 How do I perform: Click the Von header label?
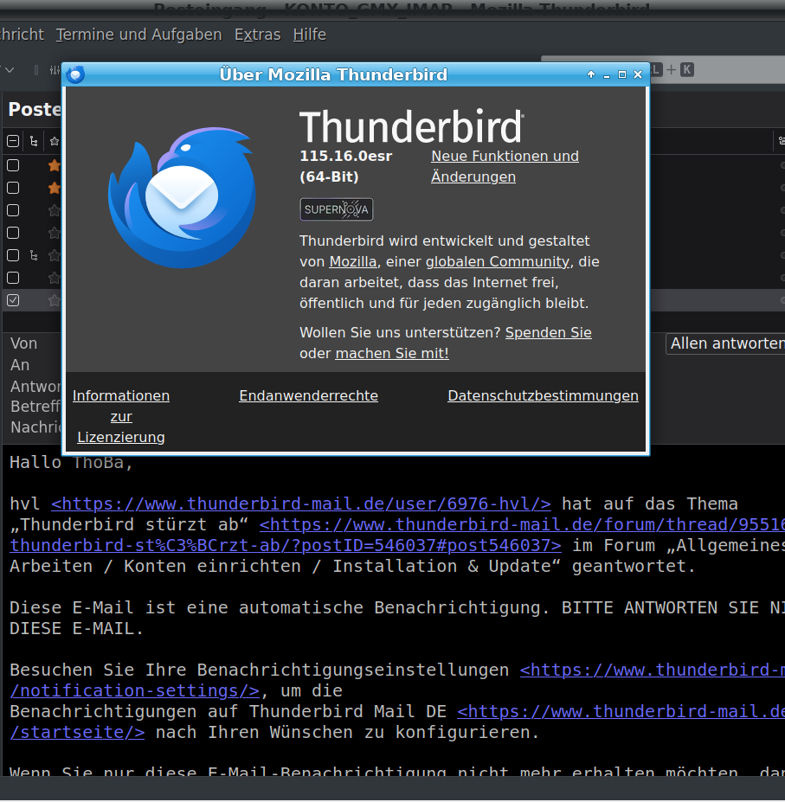23,343
